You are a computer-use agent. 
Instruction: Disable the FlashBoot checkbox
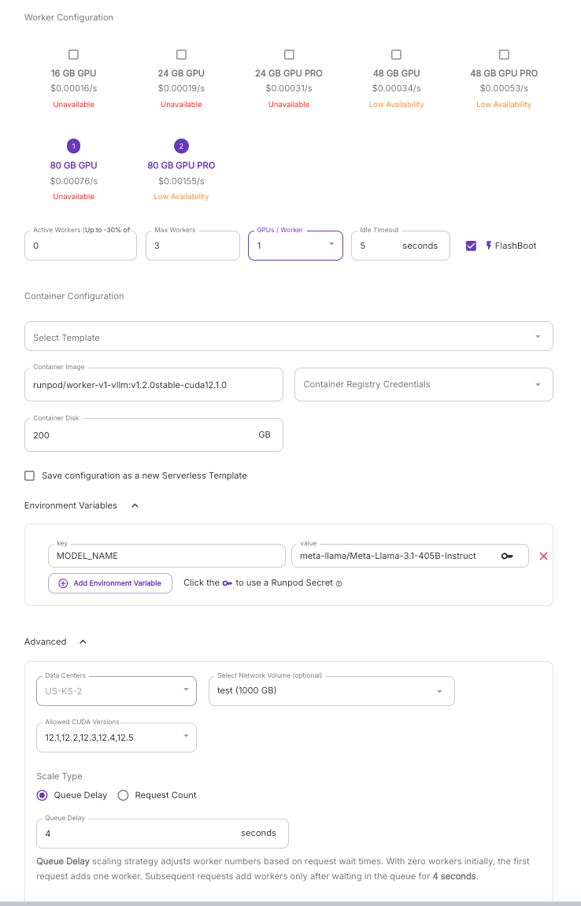[472, 246]
